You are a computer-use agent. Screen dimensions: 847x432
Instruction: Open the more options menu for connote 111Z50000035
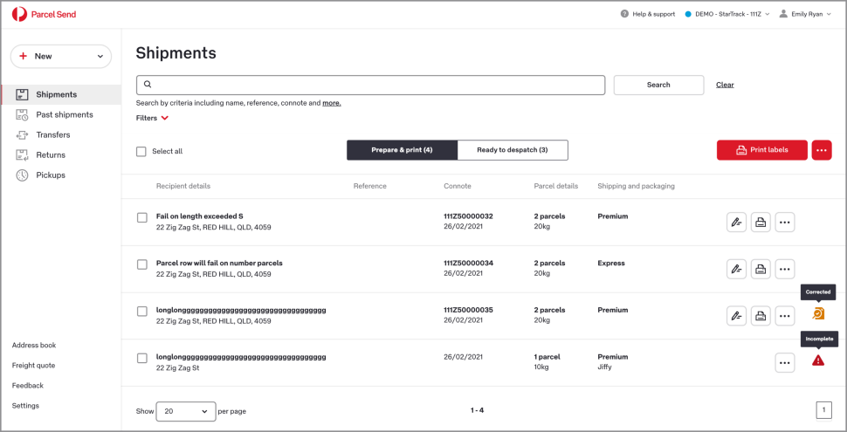[x=785, y=316]
